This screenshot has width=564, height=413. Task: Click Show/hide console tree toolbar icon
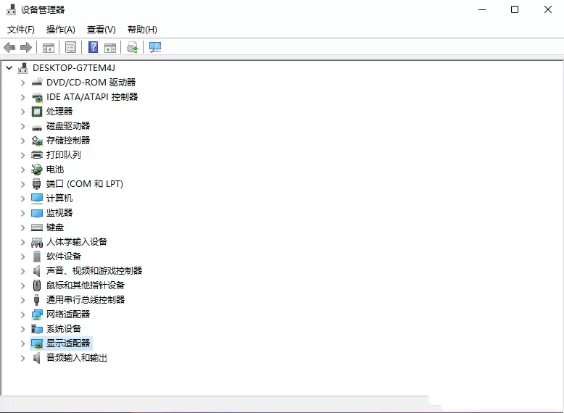49,47
